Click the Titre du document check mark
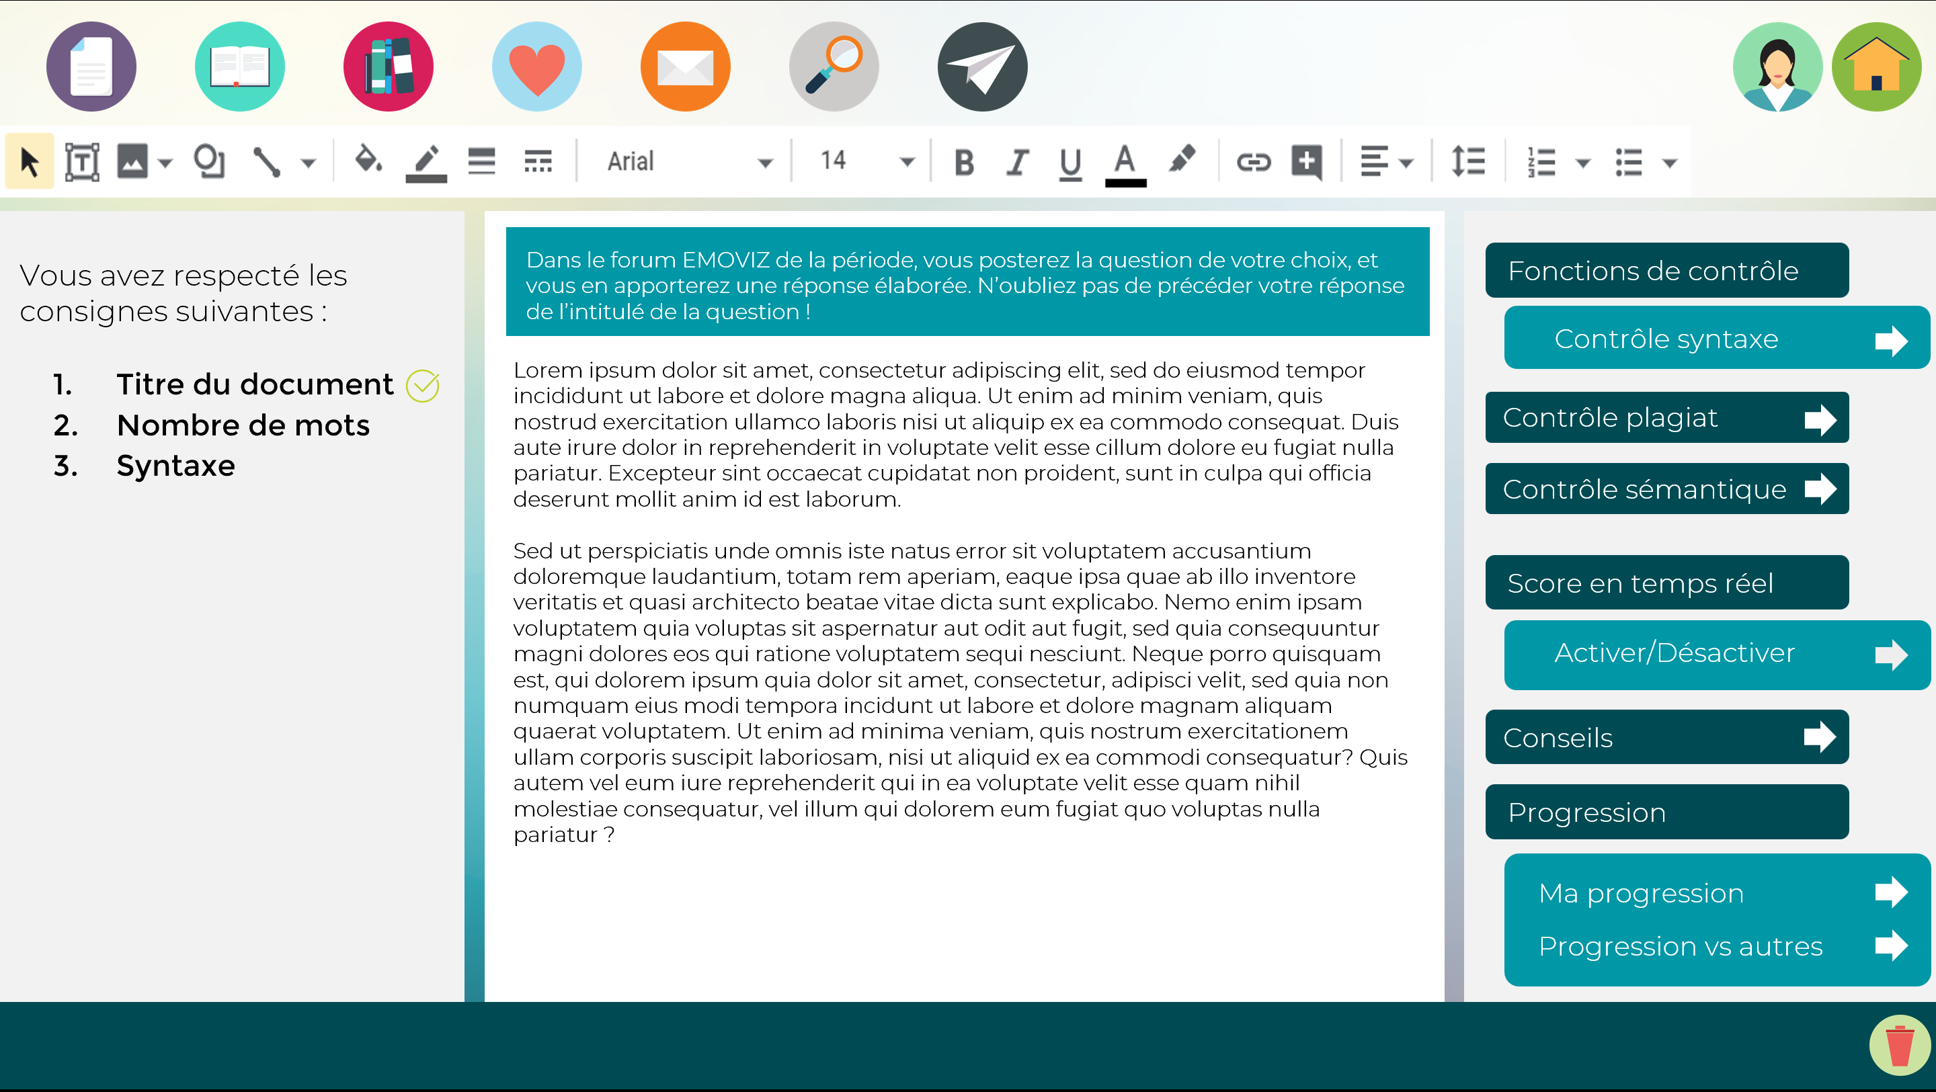The height and width of the screenshot is (1092, 1936). (x=422, y=386)
